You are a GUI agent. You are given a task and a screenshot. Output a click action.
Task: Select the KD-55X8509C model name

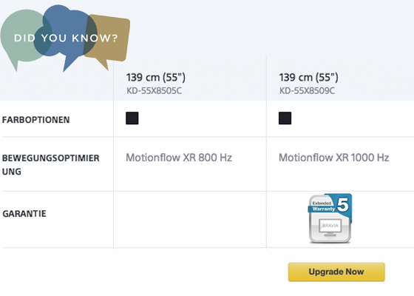[307, 91]
